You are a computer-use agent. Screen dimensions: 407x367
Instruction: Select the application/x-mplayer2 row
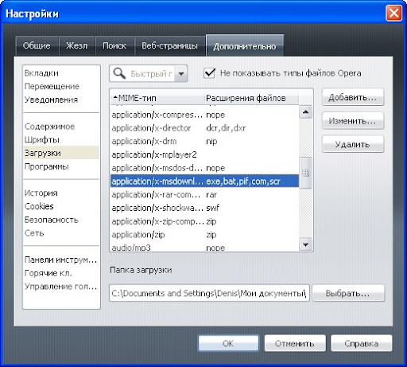click(204, 154)
